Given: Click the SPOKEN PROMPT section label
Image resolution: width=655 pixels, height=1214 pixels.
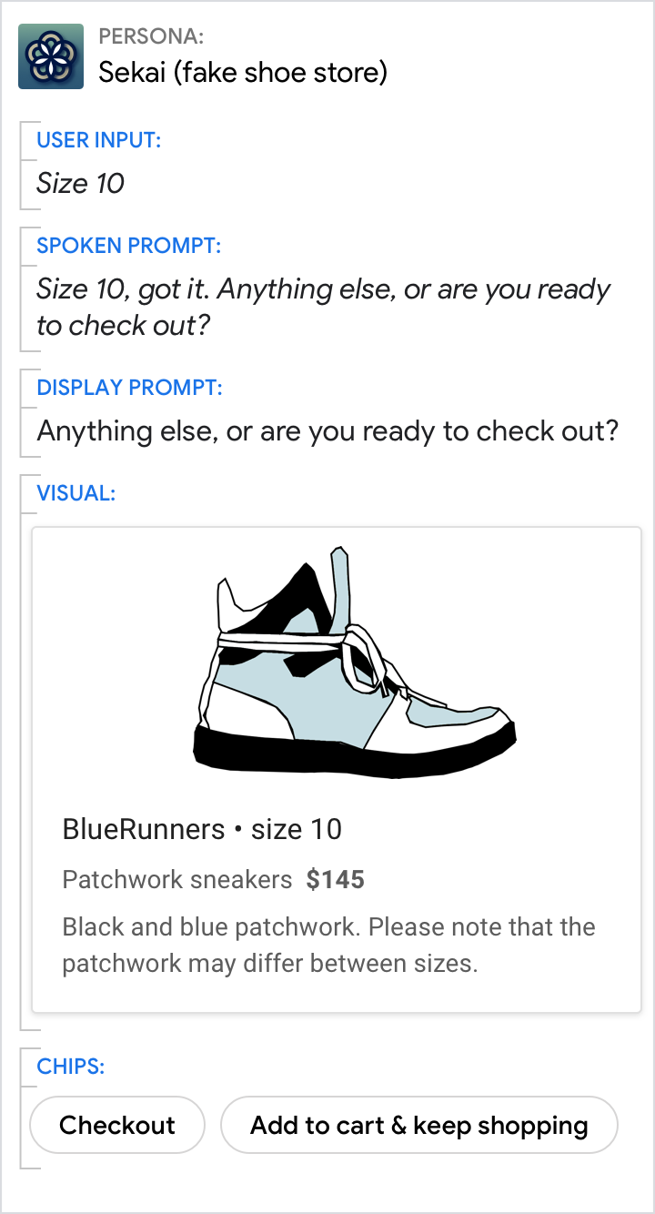Looking at the screenshot, I should [128, 246].
